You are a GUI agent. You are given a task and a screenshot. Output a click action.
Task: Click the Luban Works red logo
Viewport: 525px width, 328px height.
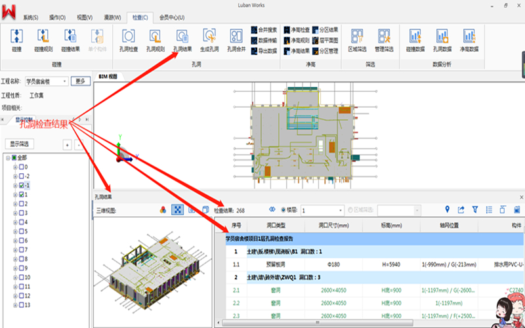pyautogui.click(x=9, y=11)
